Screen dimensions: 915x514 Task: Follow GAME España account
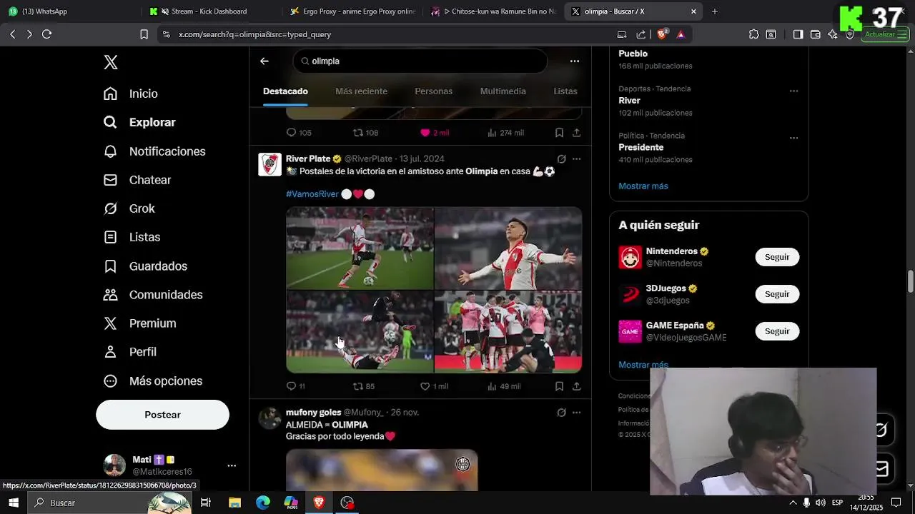tap(777, 331)
